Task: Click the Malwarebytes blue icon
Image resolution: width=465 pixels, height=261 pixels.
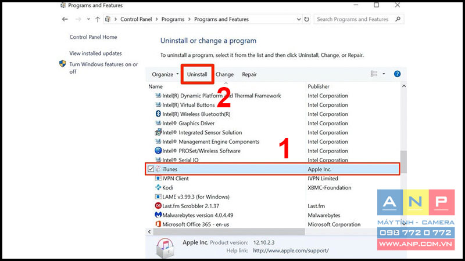Action: click(158, 215)
